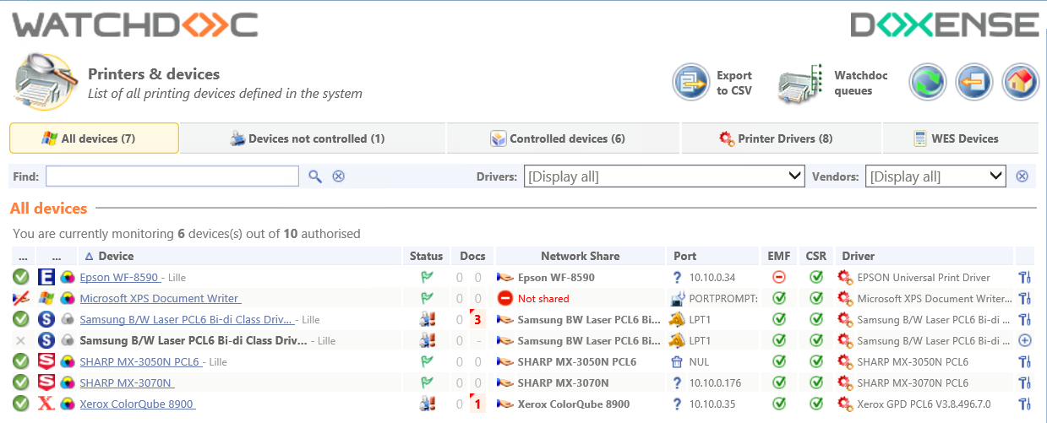The height and width of the screenshot is (423, 1047).
Task: Click the Export to CSV icon
Action: point(691,82)
